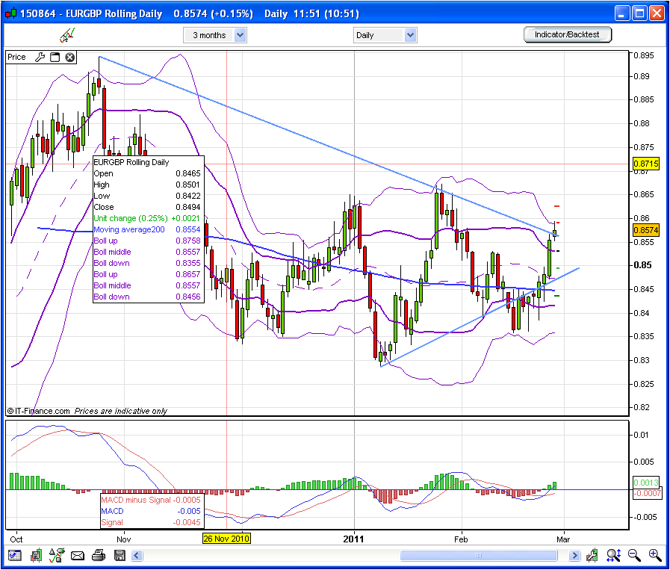
Task: Print the chart with printer icon
Action: tap(99, 556)
